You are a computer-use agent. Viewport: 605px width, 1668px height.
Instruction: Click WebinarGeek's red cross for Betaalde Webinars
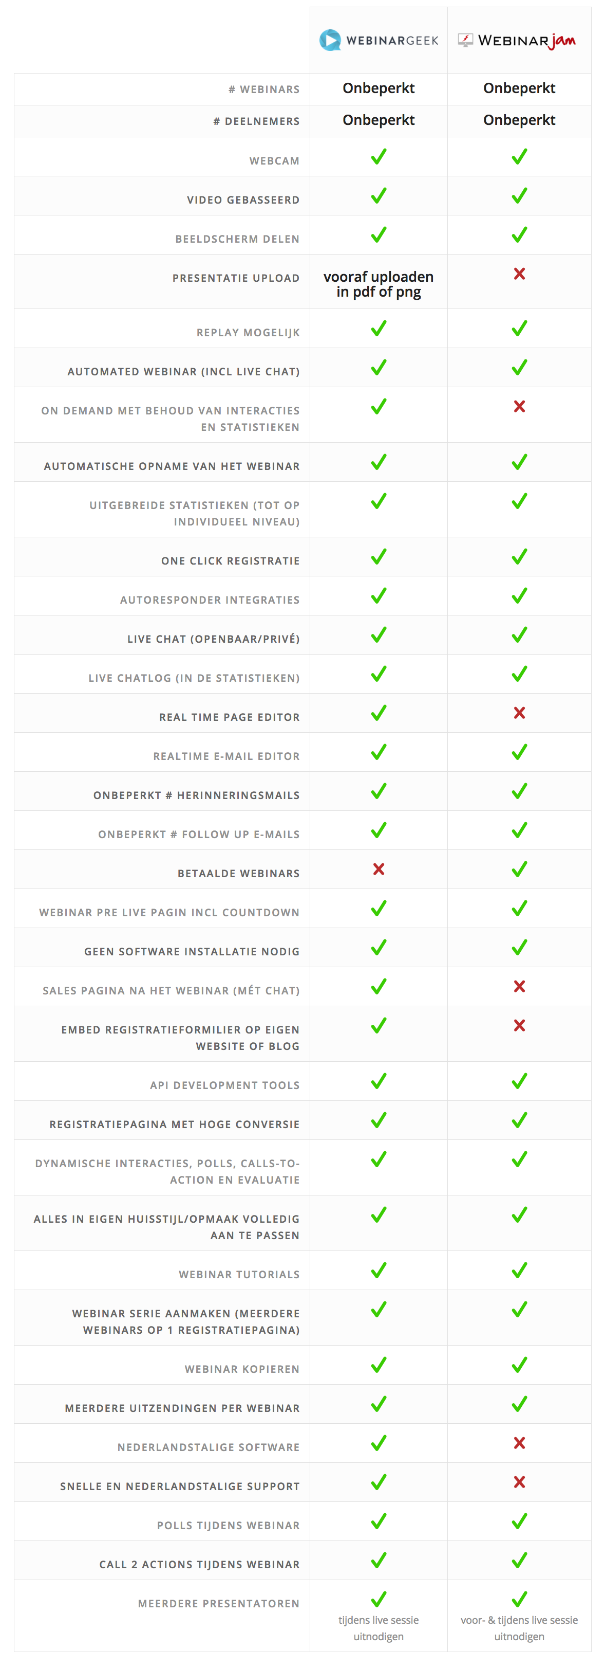(x=379, y=869)
